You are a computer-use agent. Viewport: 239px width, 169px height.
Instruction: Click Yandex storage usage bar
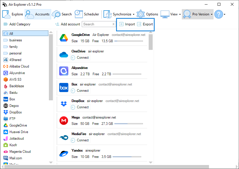point(127,157)
